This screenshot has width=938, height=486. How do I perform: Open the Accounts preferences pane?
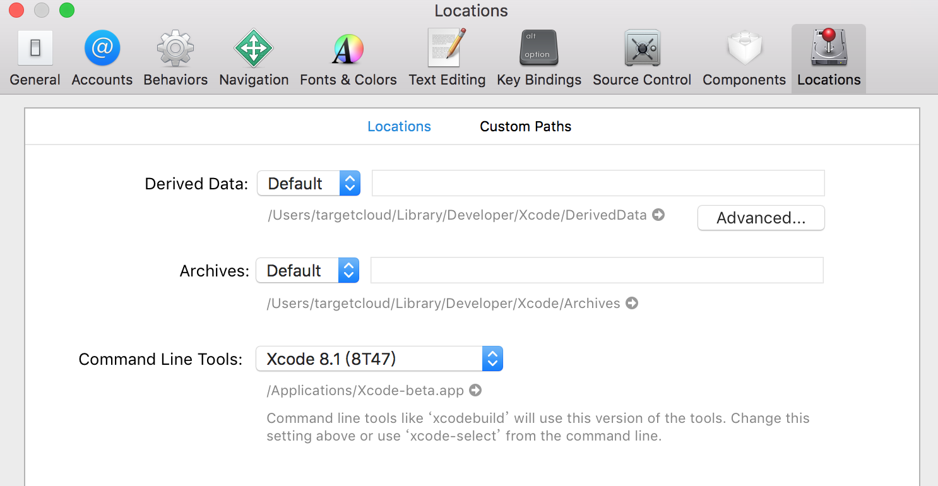pos(102,59)
